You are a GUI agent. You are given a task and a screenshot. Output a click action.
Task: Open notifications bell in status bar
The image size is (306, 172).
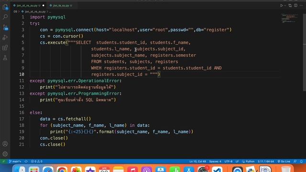tap(301, 161)
